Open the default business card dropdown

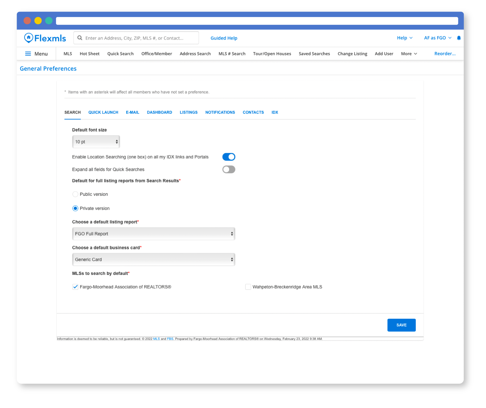(x=153, y=260)
